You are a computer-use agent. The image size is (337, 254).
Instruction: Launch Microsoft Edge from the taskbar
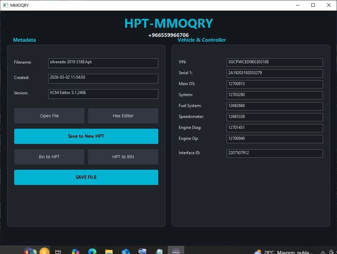92,252
